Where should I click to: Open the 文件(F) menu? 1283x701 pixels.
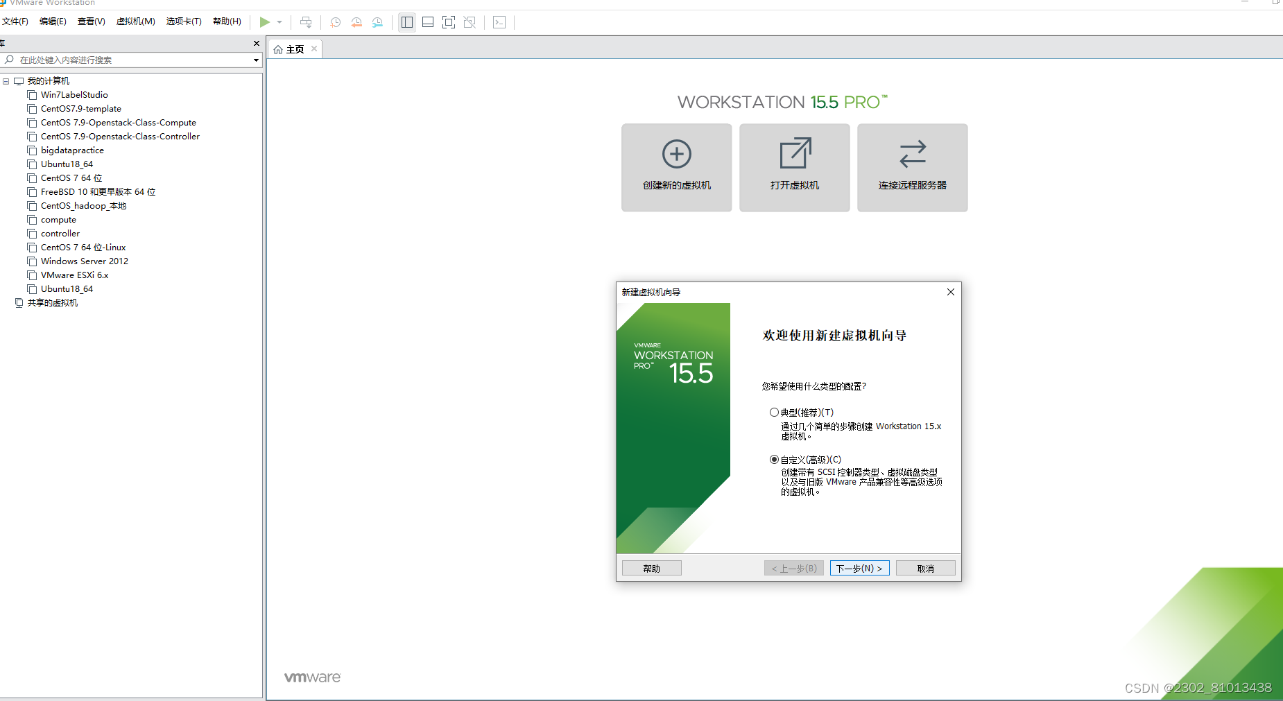click(15, 21)
